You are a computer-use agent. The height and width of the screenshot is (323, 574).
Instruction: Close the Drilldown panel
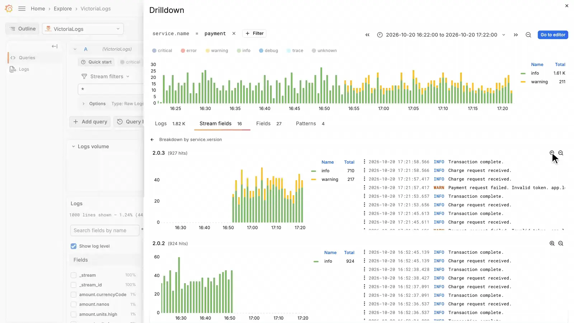pyautogui.click(x=567, y=6)
